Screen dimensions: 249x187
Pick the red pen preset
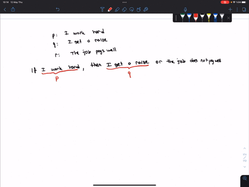pos(196,18)
